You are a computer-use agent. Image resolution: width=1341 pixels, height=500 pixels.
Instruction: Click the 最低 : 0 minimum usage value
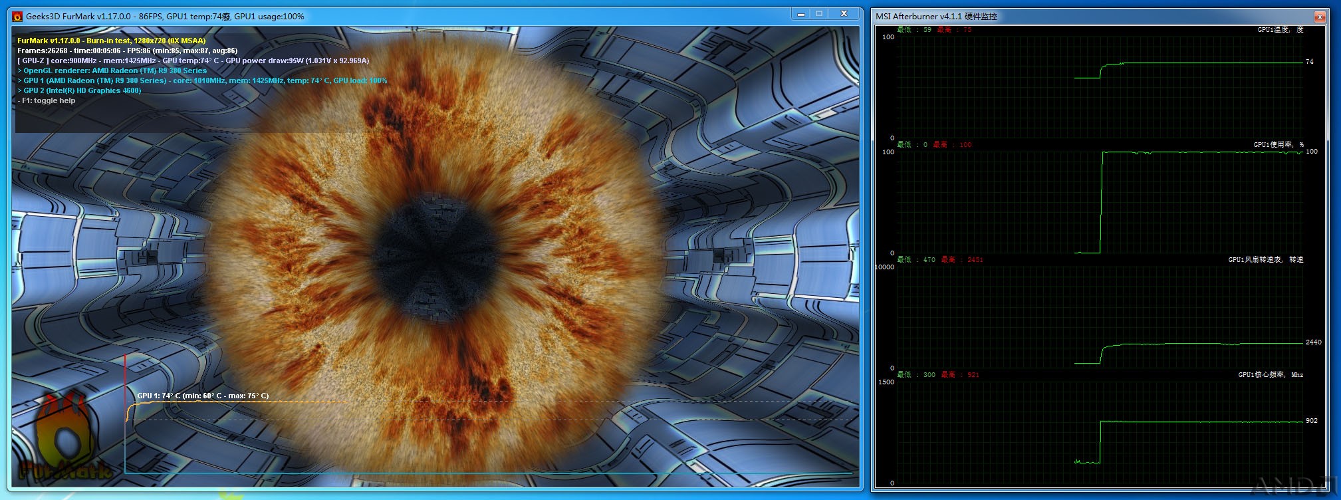coord(912,144)
